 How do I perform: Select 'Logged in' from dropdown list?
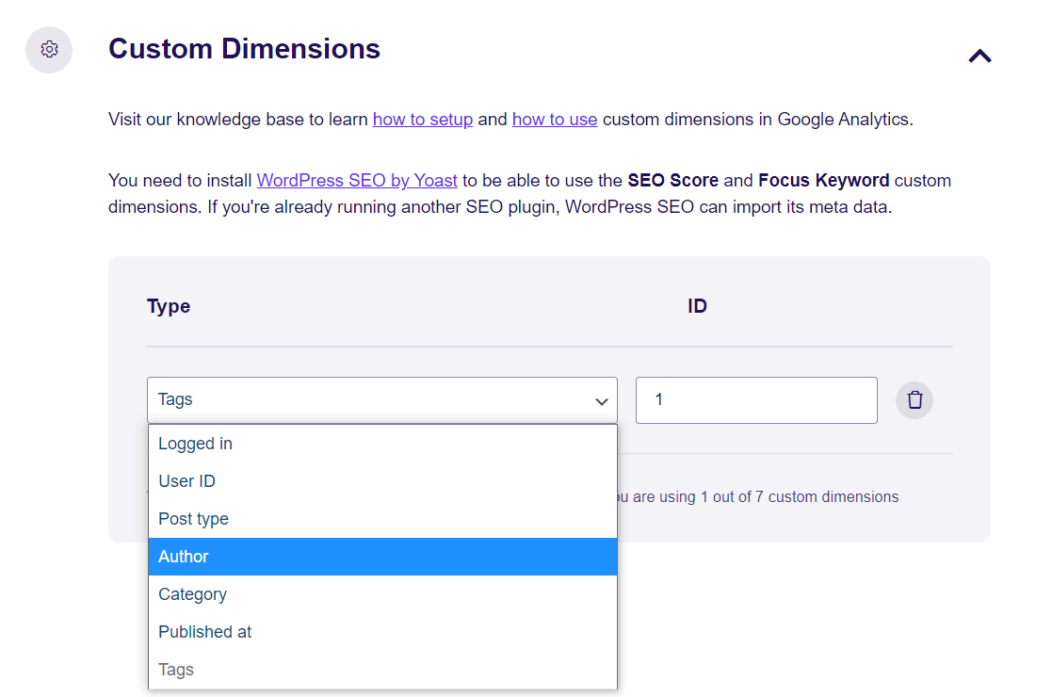tap(382, 444)
